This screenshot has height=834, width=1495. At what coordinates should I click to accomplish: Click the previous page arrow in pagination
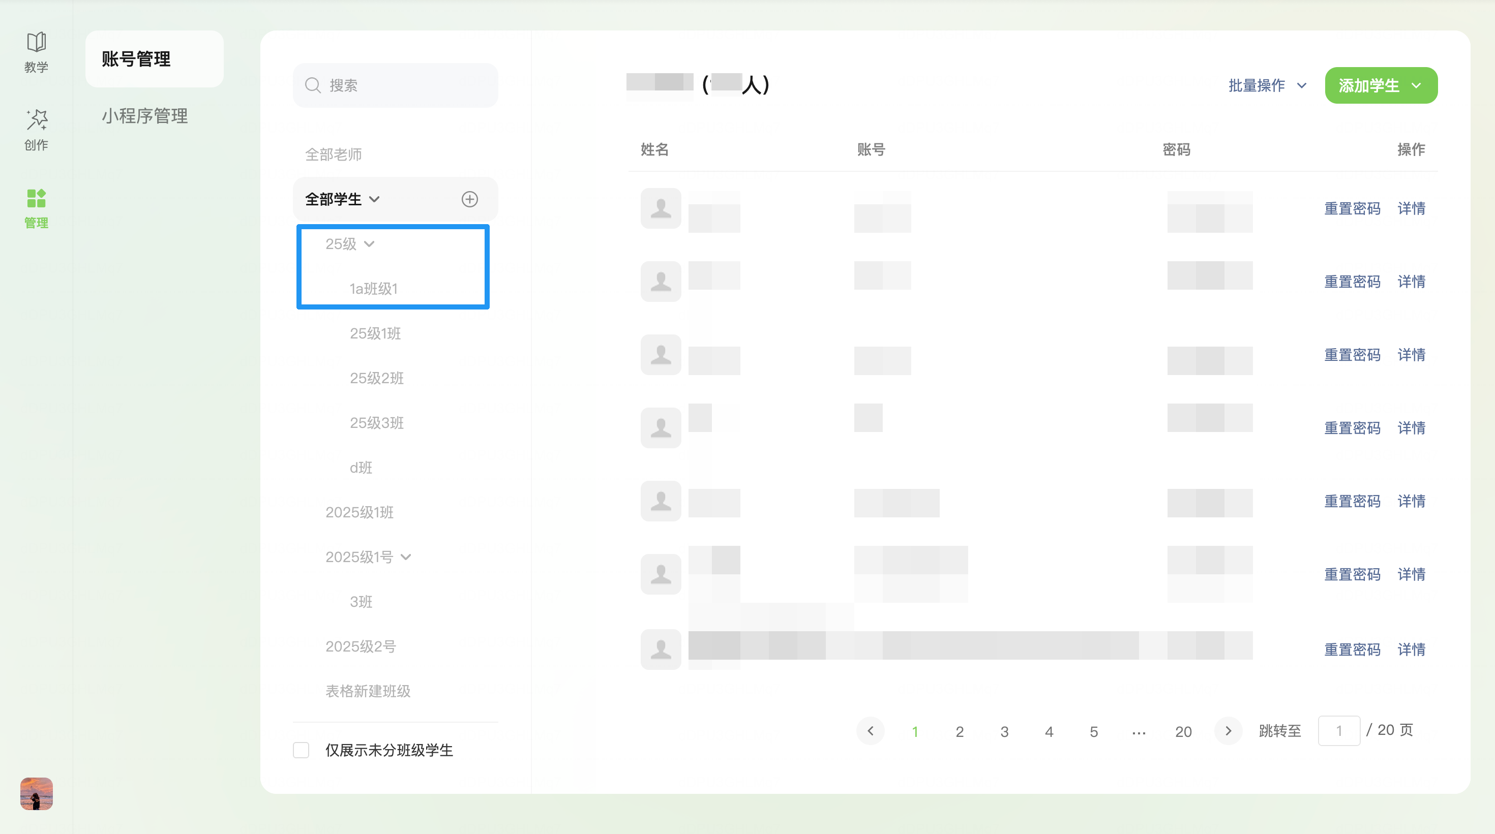coord(870,731)
